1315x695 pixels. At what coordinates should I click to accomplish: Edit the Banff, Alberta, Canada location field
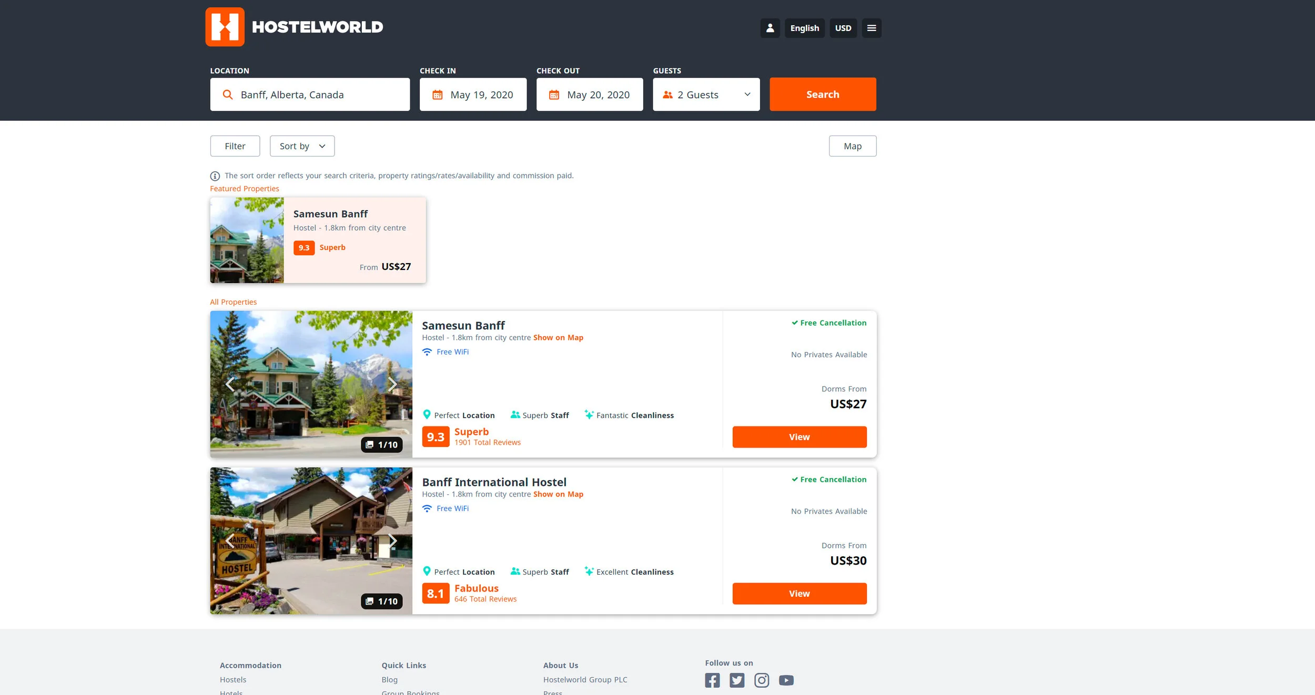(310, 95)
